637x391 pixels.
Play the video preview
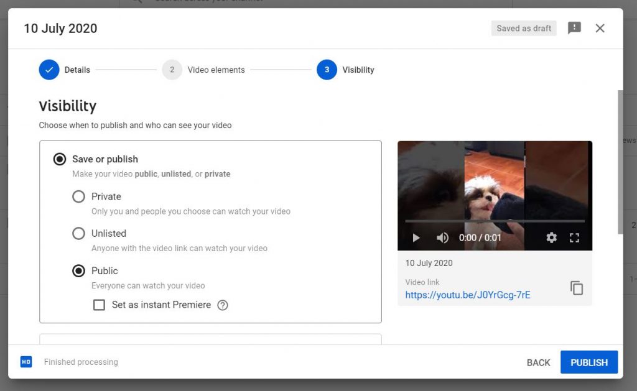[x=416, y=237]
